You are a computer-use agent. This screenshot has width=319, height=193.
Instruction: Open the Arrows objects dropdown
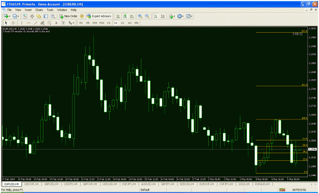[x=71, y=23]
